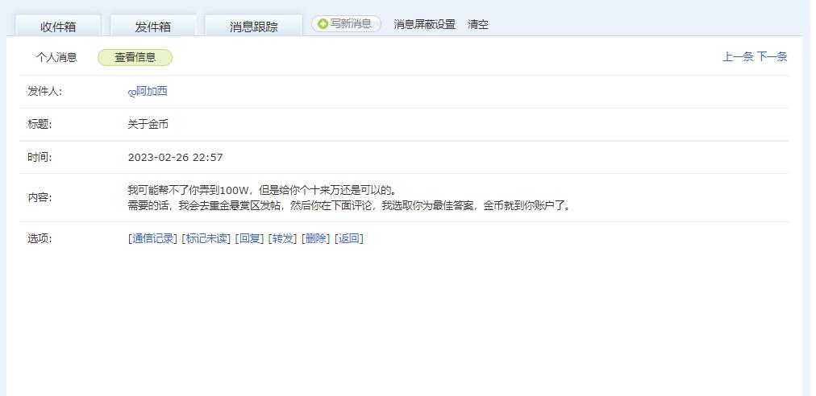Click the green plus icon for new message
The image size is (816, 396).
(x=323, y=24)
